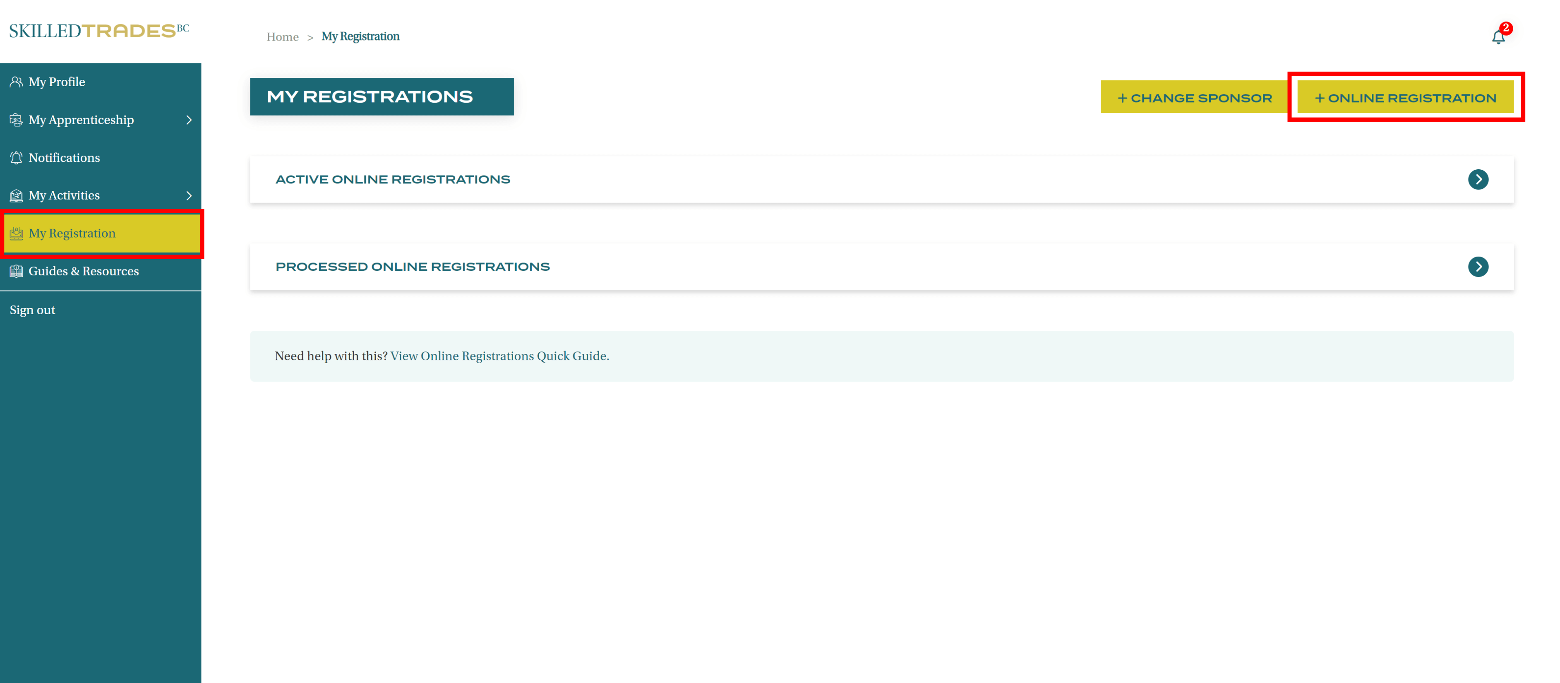The width and height of the screenshot is (1560, 683).
Task: Click the Change Sponsor button
Action: pos(1194,98)
